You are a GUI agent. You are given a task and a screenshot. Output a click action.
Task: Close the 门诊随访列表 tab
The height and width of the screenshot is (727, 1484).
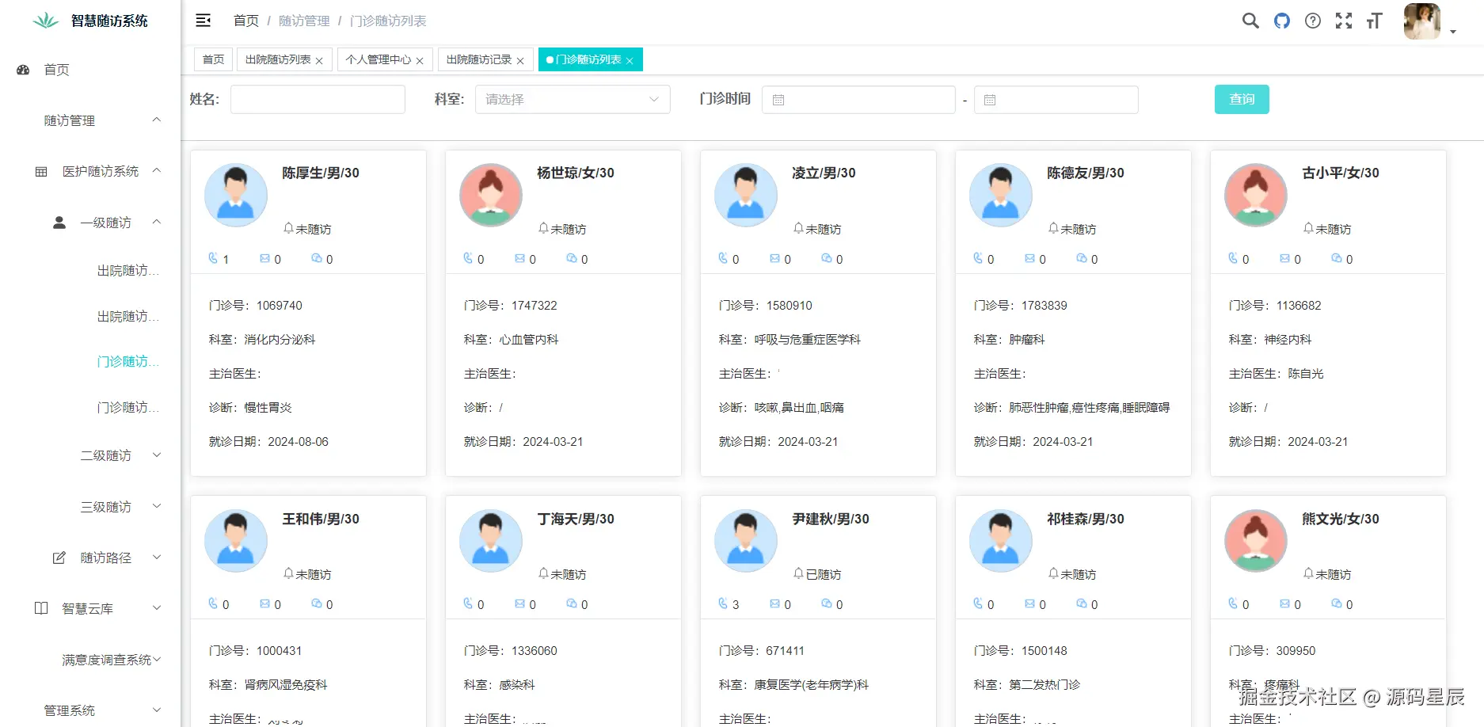(630, 61)
